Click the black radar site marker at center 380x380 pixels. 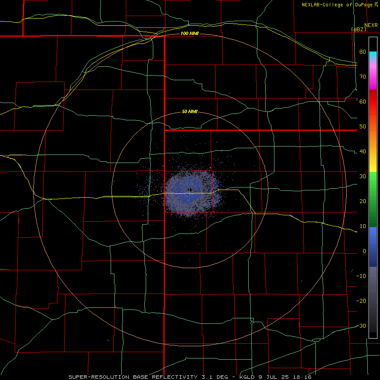(x=190, y=190)
